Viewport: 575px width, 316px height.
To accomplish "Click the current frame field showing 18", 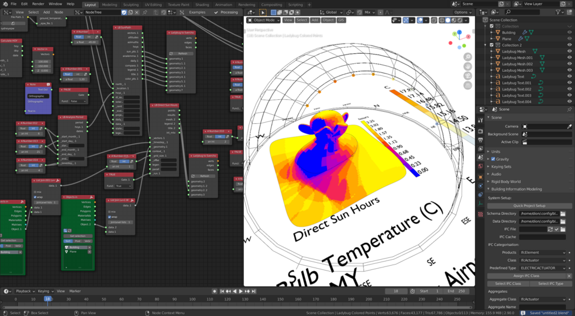I will (396, 291).
